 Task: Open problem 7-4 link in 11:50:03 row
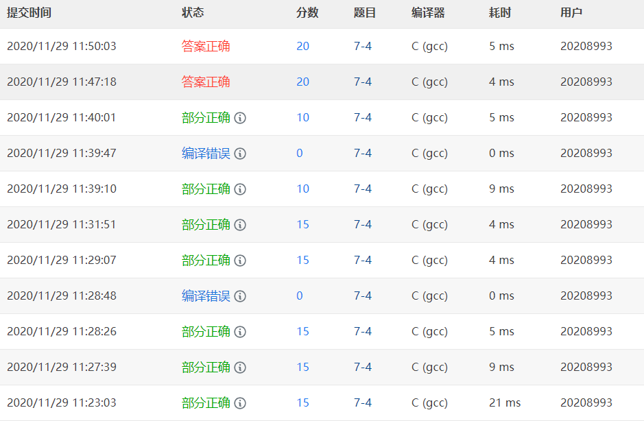pyautogui.click(x=363, y=46)
